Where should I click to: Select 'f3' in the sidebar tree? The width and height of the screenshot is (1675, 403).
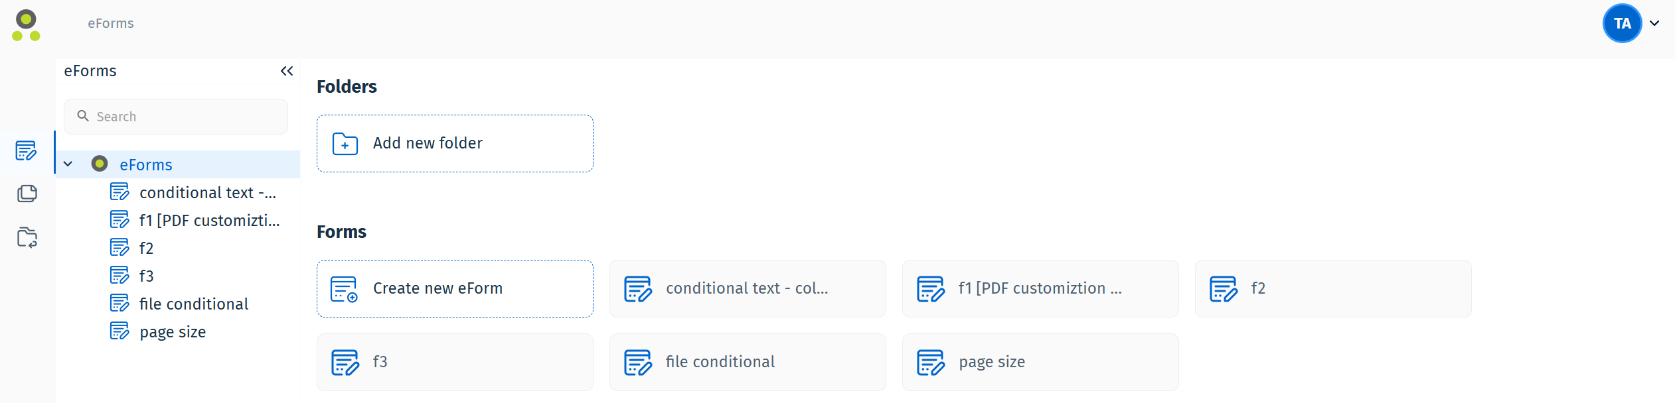click(146, 276)
